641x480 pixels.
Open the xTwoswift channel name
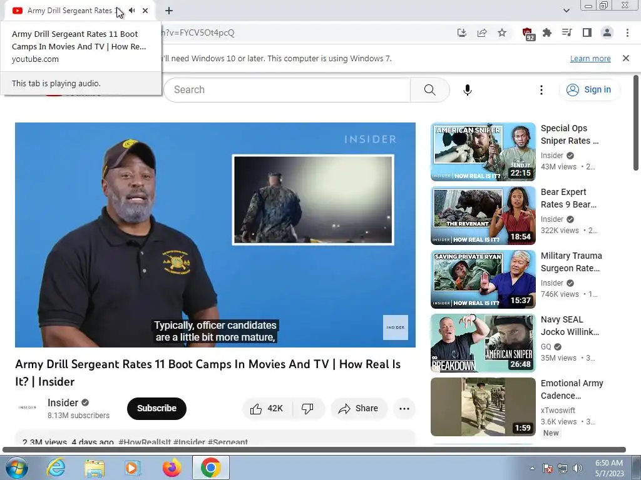tap(558, 410)
